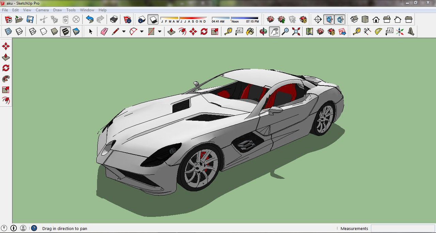Open the File menu
Screen dimensions: 436x233
[x=5, y=10]
